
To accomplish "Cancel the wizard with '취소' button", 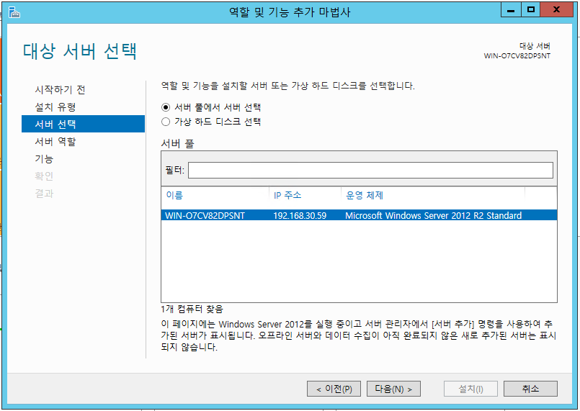I will coord(530,389).
